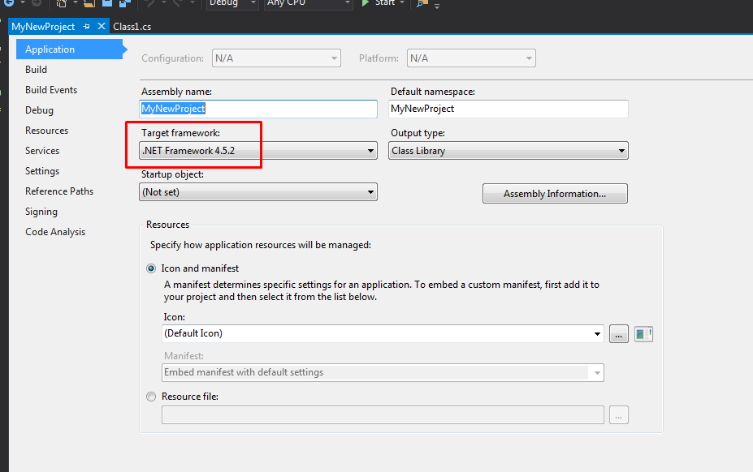Select the Resource file radio button
The height and width of the screenshot is (472, 753).
coord(151,397)
